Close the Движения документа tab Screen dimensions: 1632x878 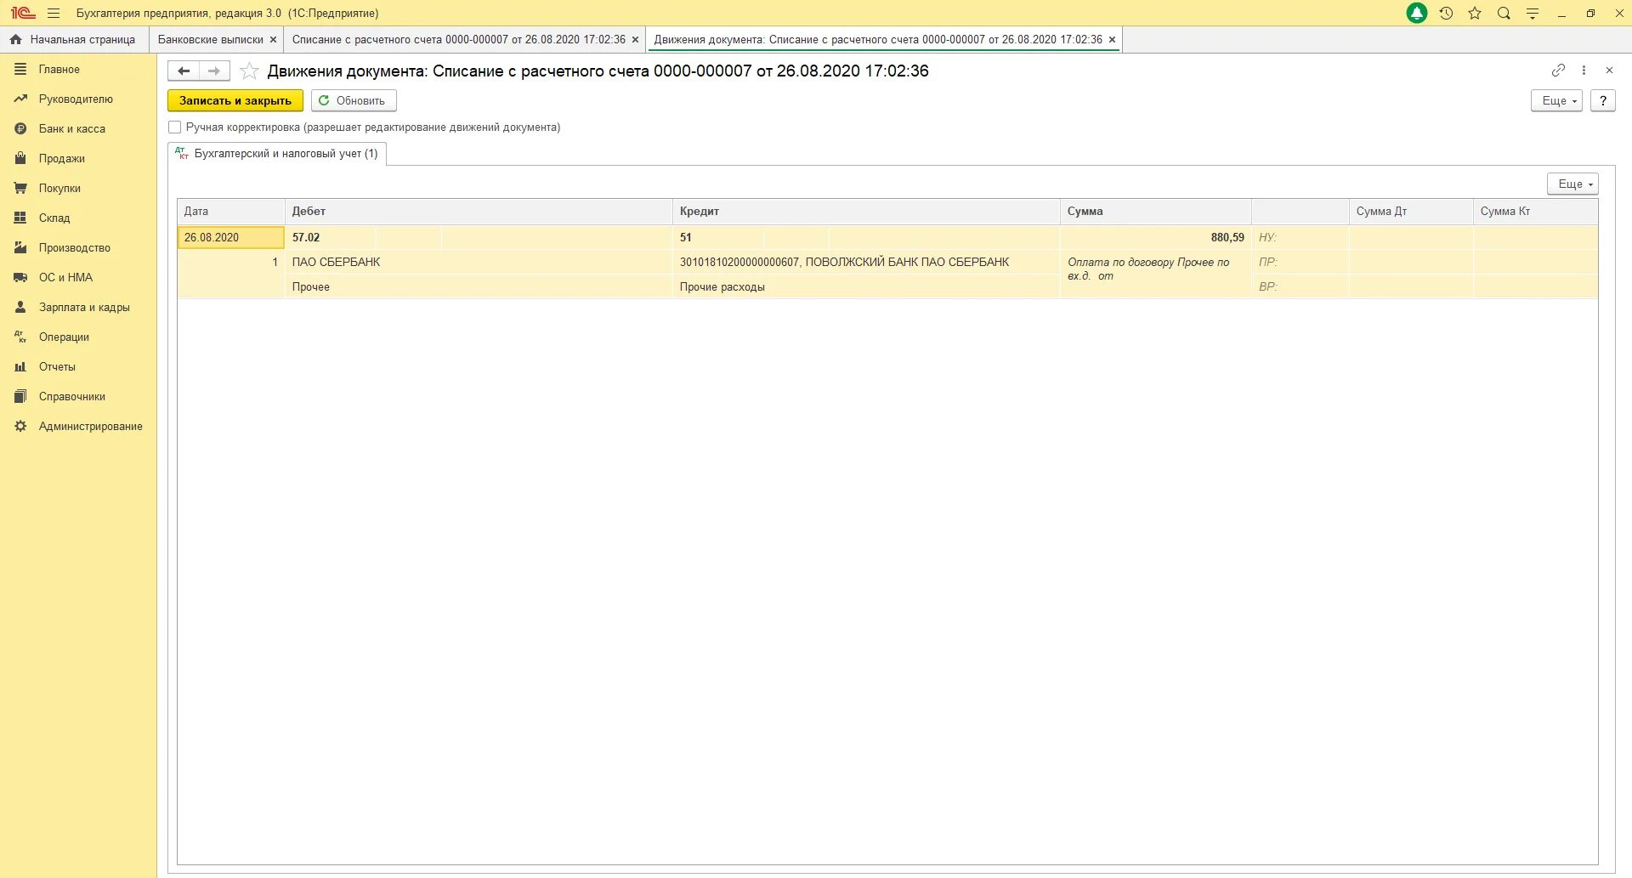[1112, 40]
